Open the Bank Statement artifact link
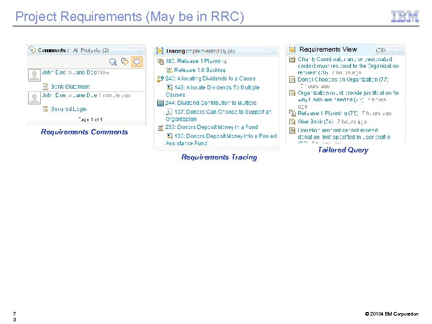This screenshot has width=432, height=324. 71,87
